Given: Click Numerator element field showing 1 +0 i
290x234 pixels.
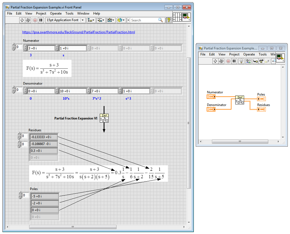Looking at the screenshot, I should click(x=73, y=48).
